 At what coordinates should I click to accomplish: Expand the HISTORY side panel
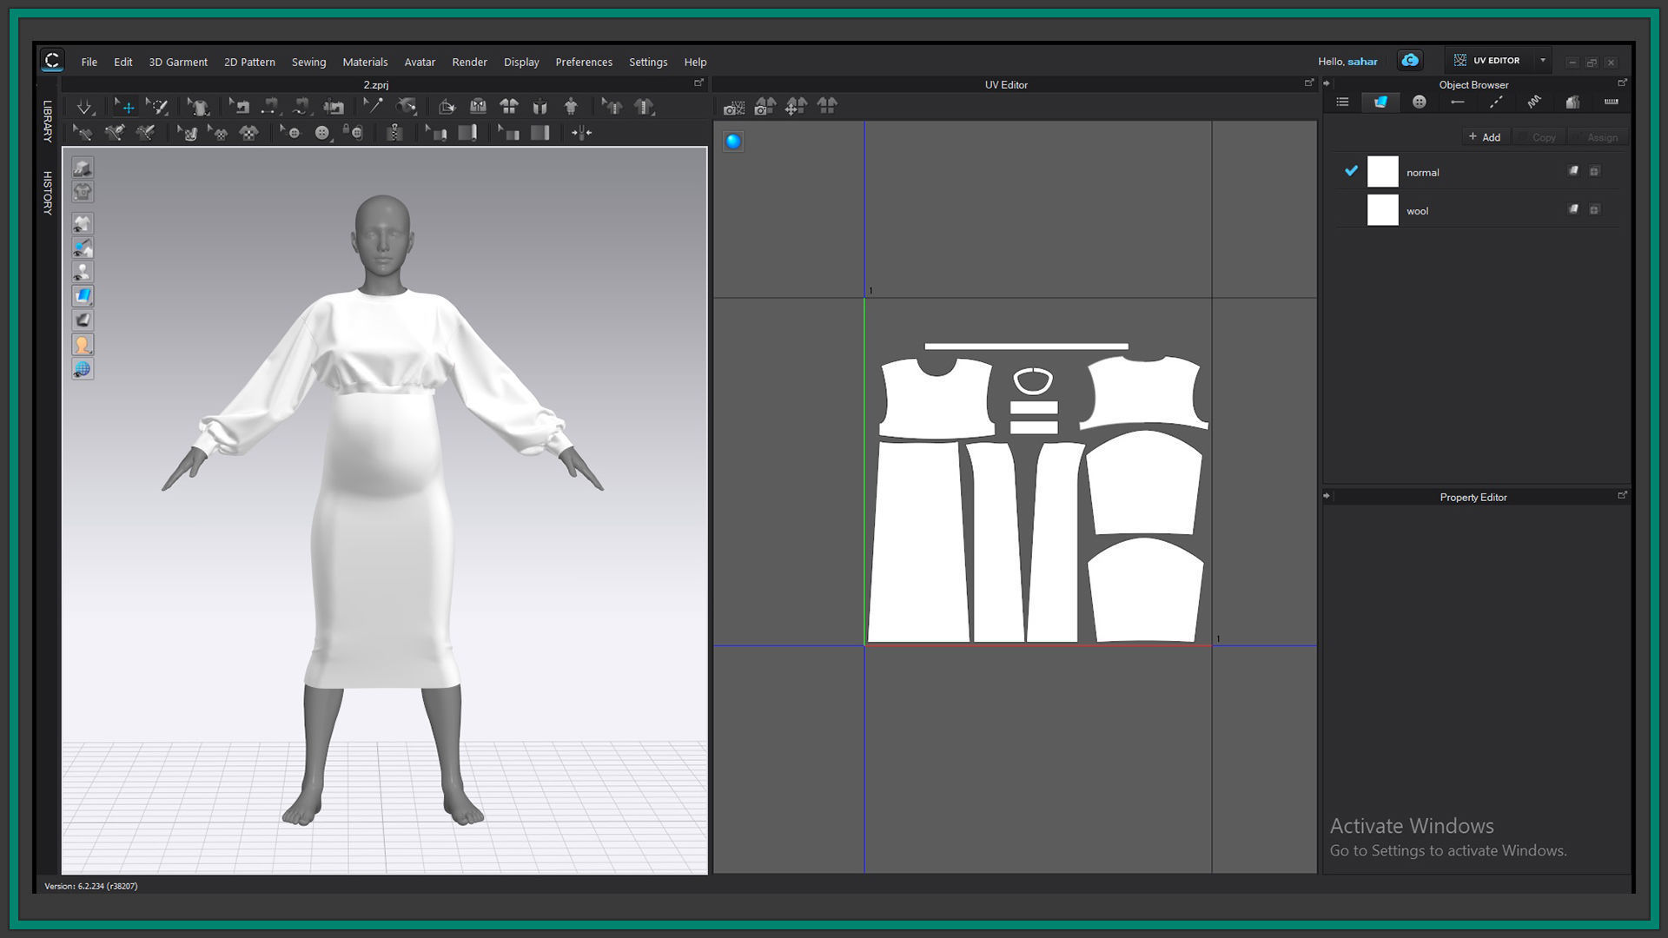coord(48,193)
